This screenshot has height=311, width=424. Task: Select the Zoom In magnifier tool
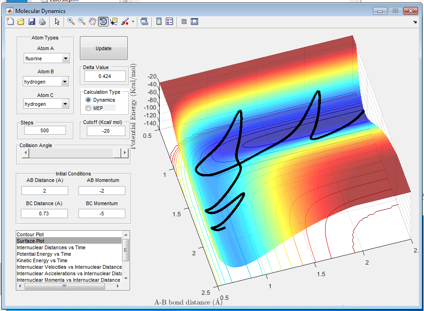[x=71, y=21]
